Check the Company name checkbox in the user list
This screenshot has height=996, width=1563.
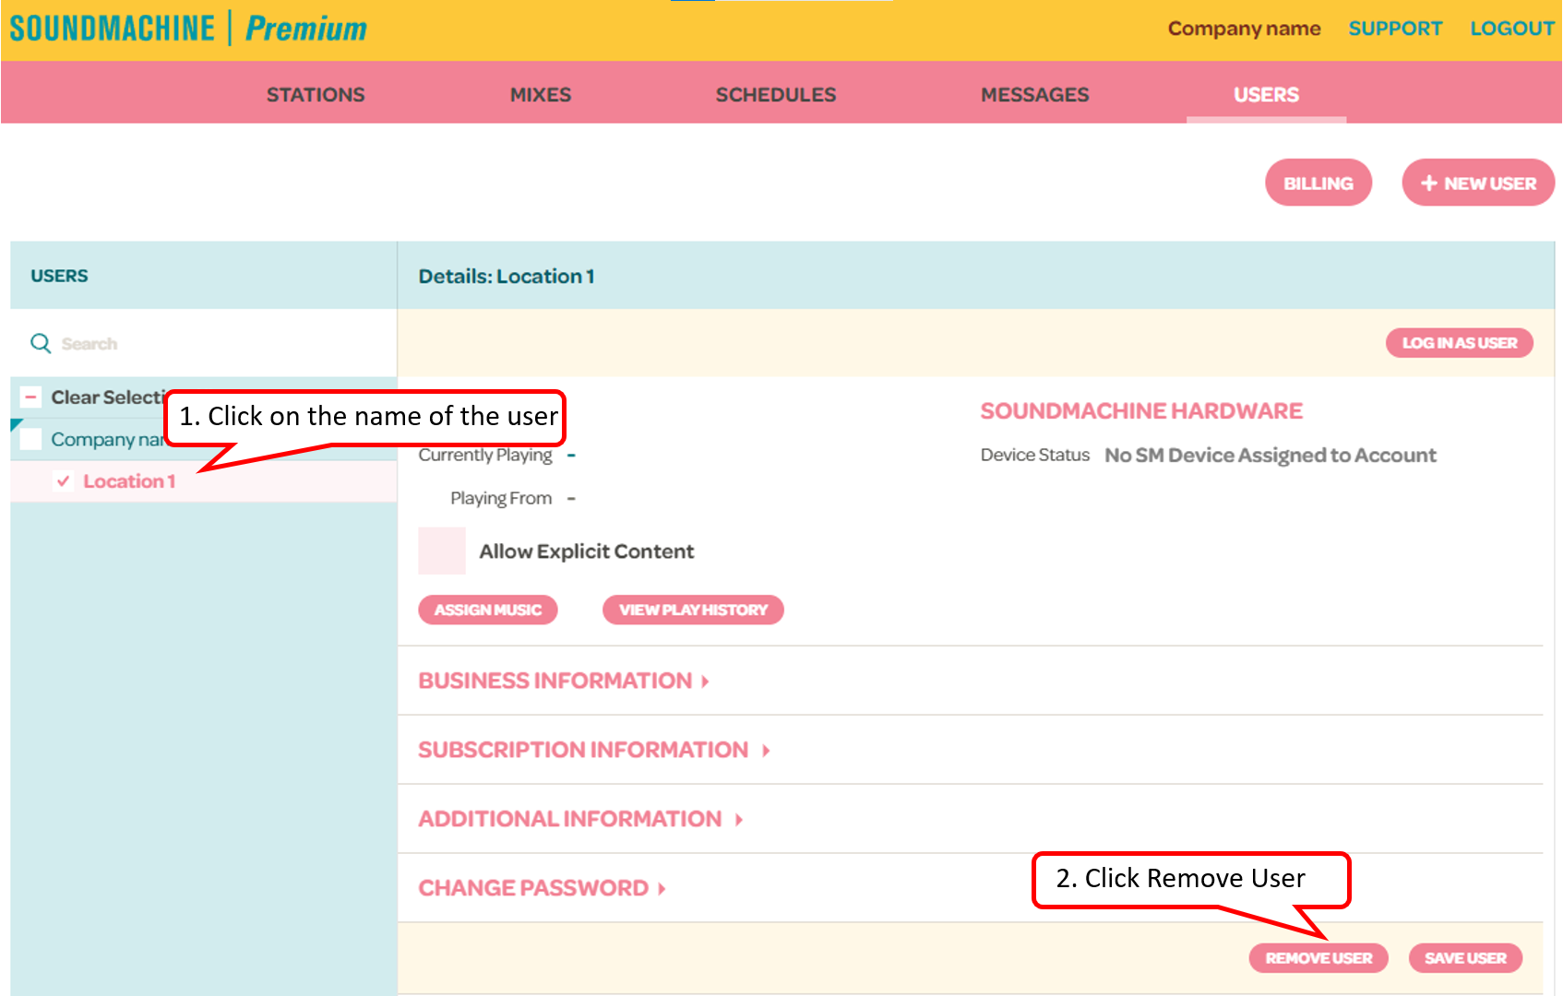point(30,439)
